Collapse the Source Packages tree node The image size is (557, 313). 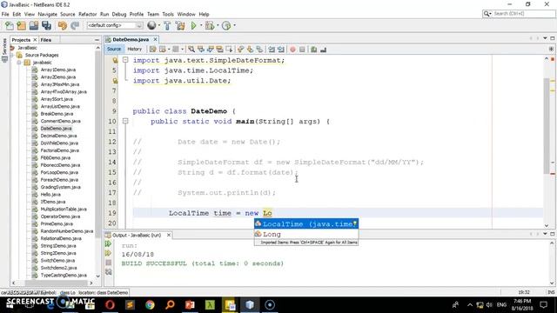(12, 55)
